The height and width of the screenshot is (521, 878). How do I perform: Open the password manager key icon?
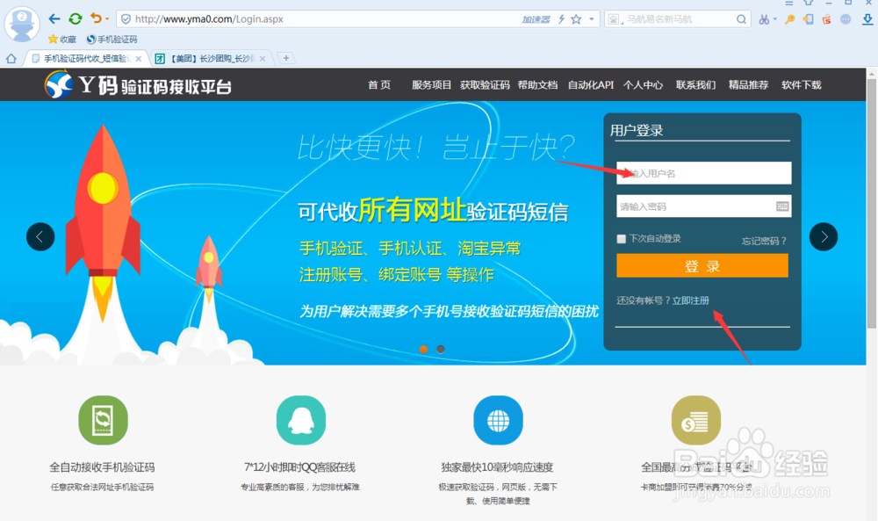(788, 18)
